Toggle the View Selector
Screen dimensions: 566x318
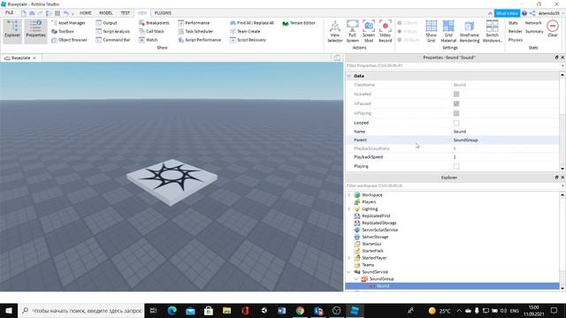(x=334, y=32)
